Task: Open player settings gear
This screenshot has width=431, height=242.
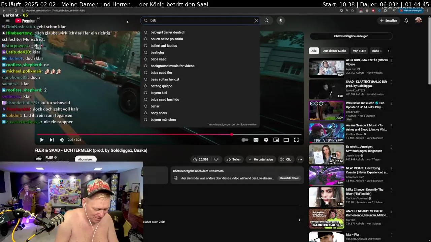Action: pos(266,140)
